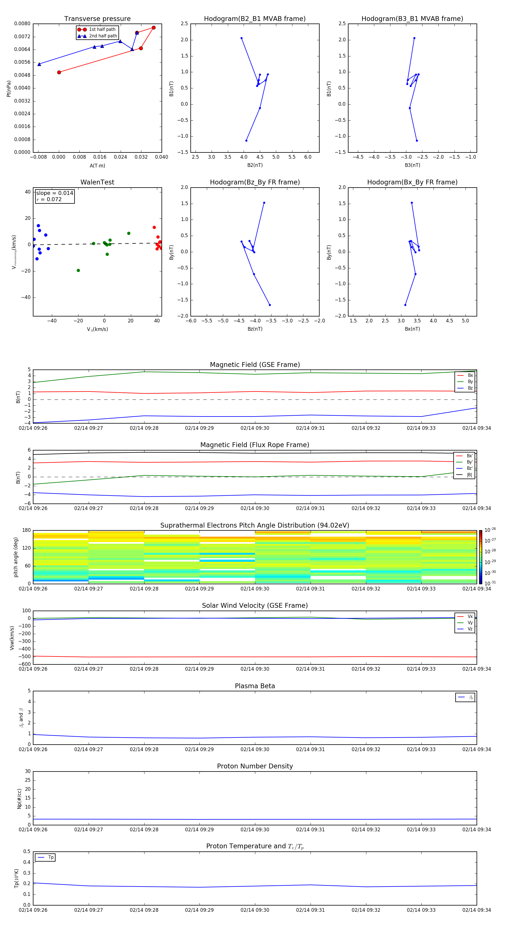
Task: Click the '|B|' legend entry in Flux Rope plot
Action: (x=464, y=475)
